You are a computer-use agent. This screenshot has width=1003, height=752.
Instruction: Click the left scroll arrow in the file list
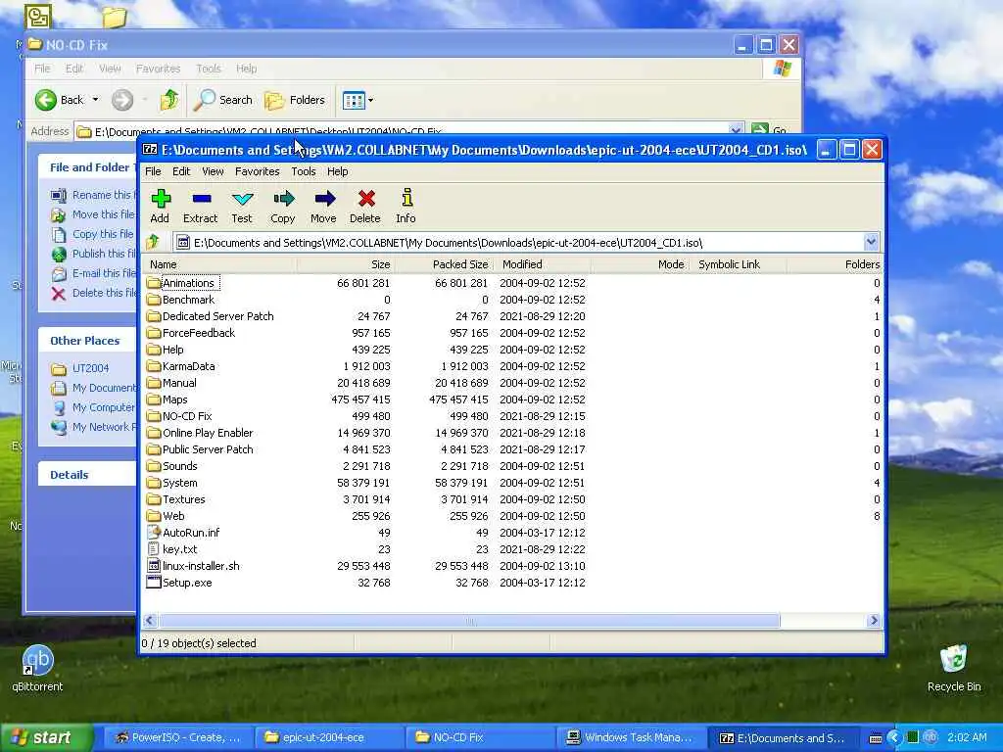(x=151, y=621)
